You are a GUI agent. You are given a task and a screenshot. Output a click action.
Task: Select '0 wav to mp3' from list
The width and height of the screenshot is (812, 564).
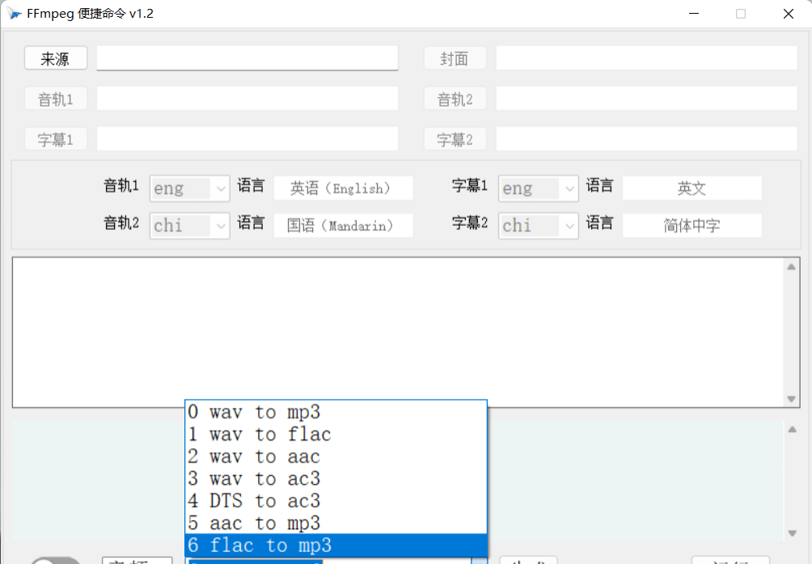click(x=336, y=412)
